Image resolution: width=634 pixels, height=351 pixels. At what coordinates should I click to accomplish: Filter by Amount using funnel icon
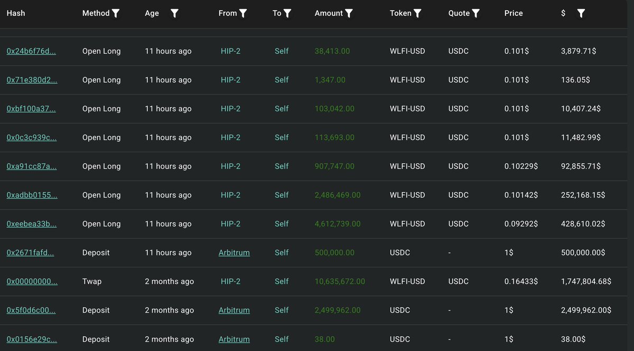pyautogui.click(x=349, y=13)
